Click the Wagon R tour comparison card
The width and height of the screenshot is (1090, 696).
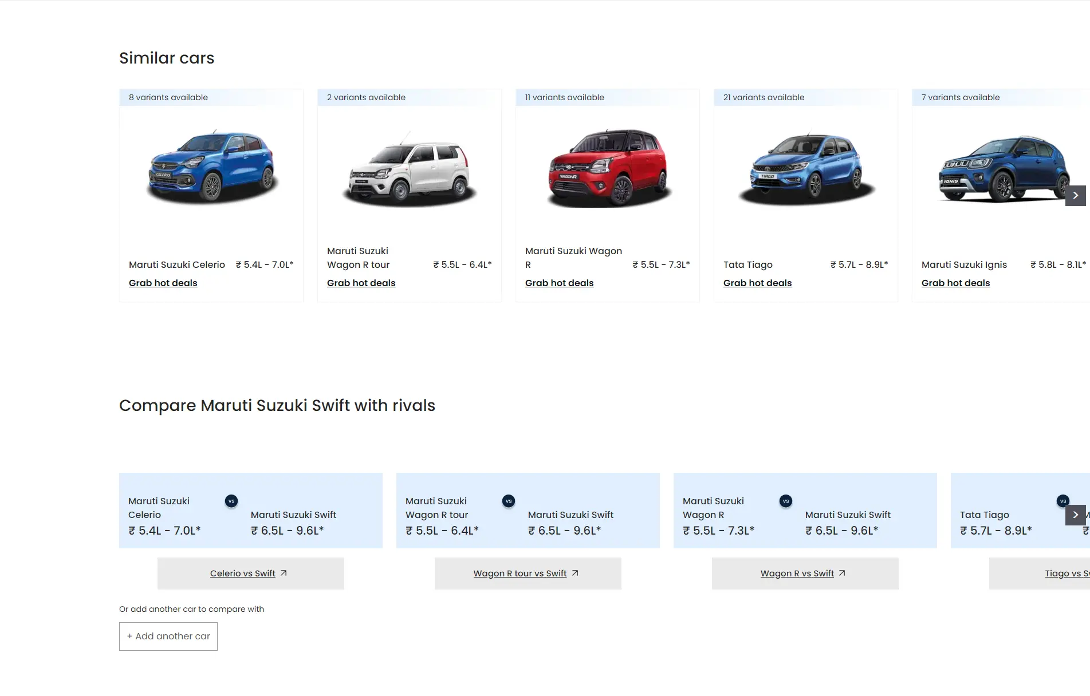coord(528,511)
